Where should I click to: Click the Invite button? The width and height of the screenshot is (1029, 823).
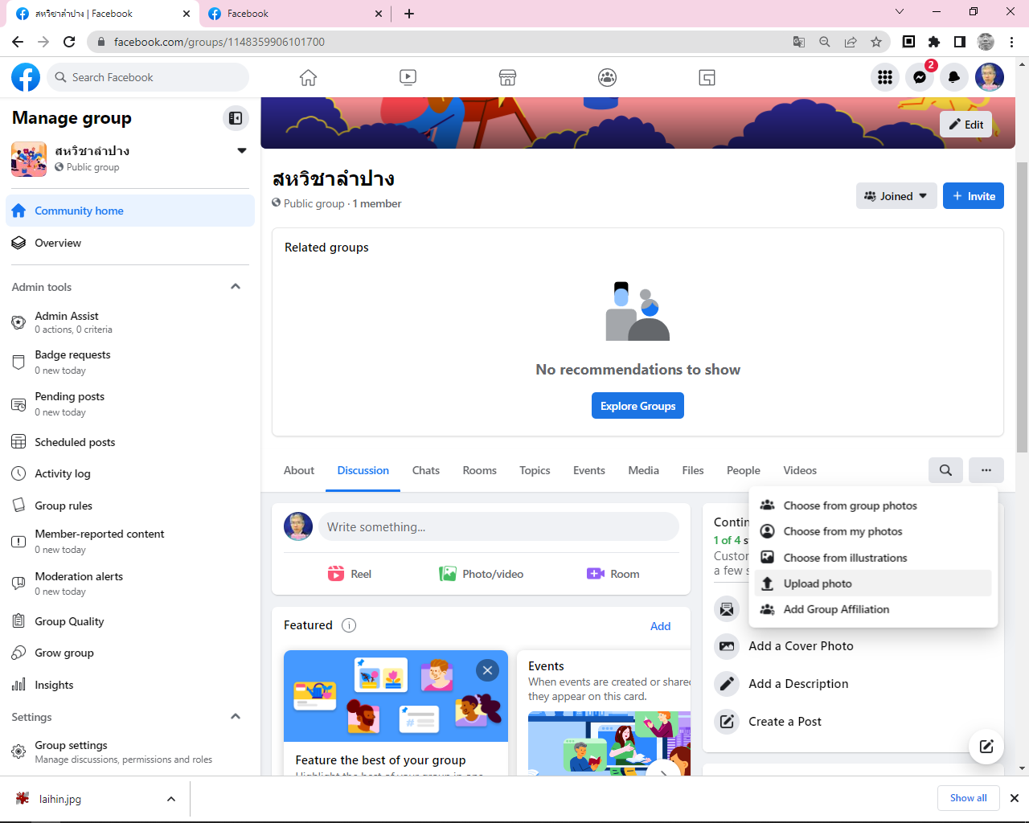coord(974,196)
